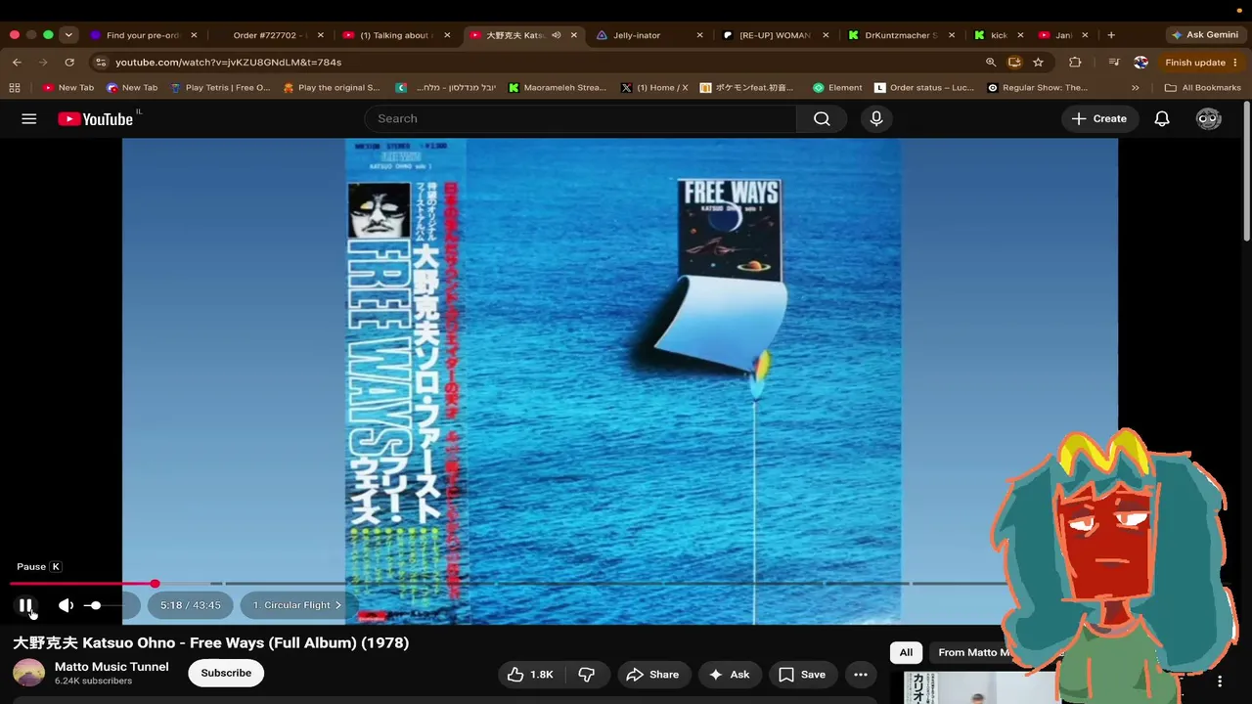Open the Chrome three-dot menu
Image resolution: width=1252 pixels, height=704 pixels.
point(1235,62)
